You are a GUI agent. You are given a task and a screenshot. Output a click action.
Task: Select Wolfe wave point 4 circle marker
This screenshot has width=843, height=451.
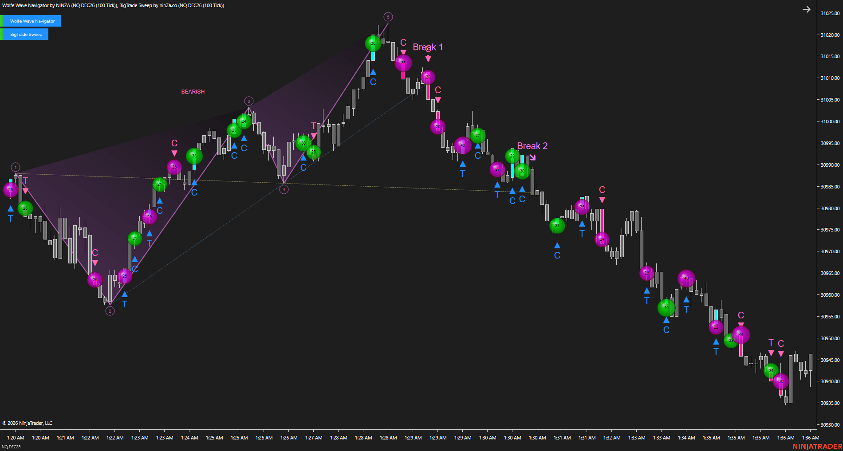click(284, 189)
